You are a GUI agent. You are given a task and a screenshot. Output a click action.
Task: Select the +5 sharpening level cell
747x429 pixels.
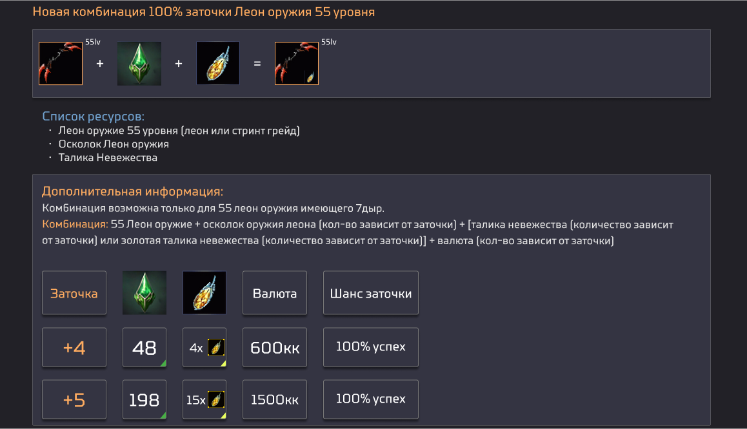point(74,400)
